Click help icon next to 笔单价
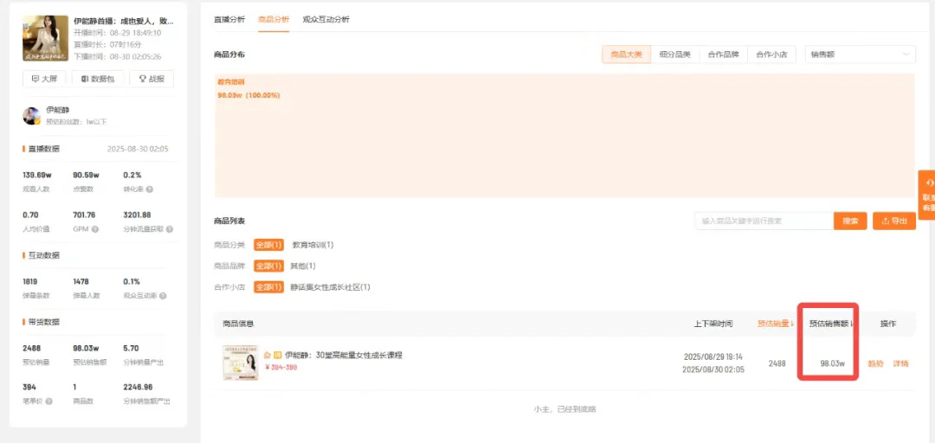 (x=49, y=401)
